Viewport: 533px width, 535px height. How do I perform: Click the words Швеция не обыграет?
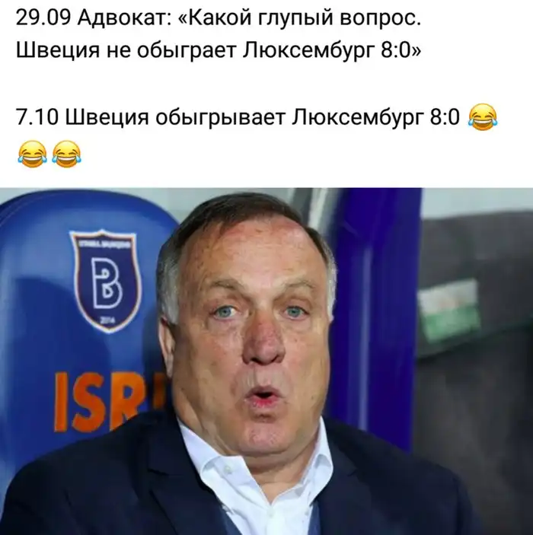click(126, 51)
